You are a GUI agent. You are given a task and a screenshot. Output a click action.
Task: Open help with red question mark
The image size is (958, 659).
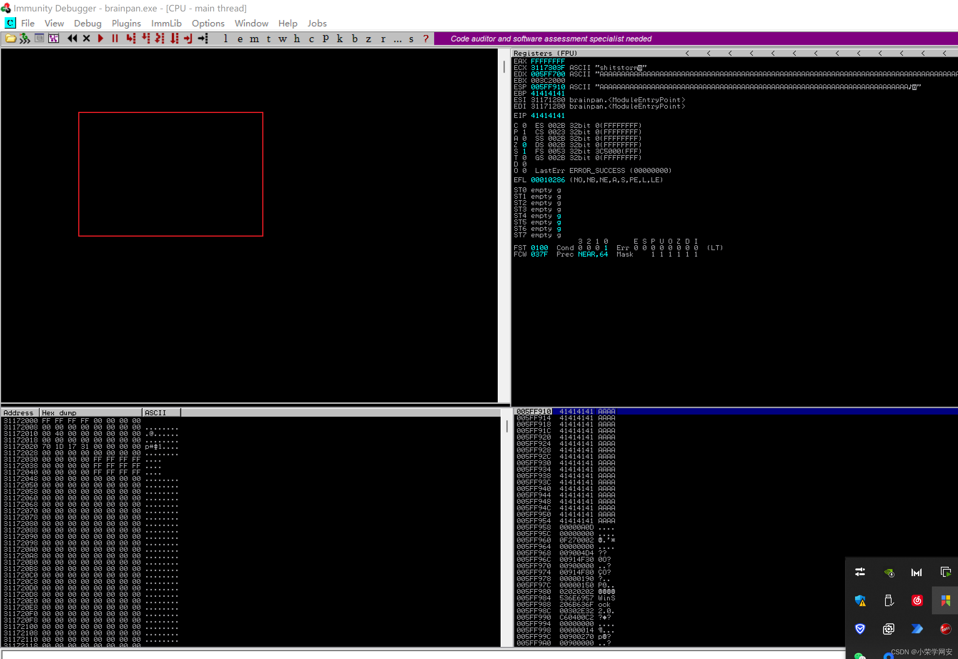tap(426, 38)
